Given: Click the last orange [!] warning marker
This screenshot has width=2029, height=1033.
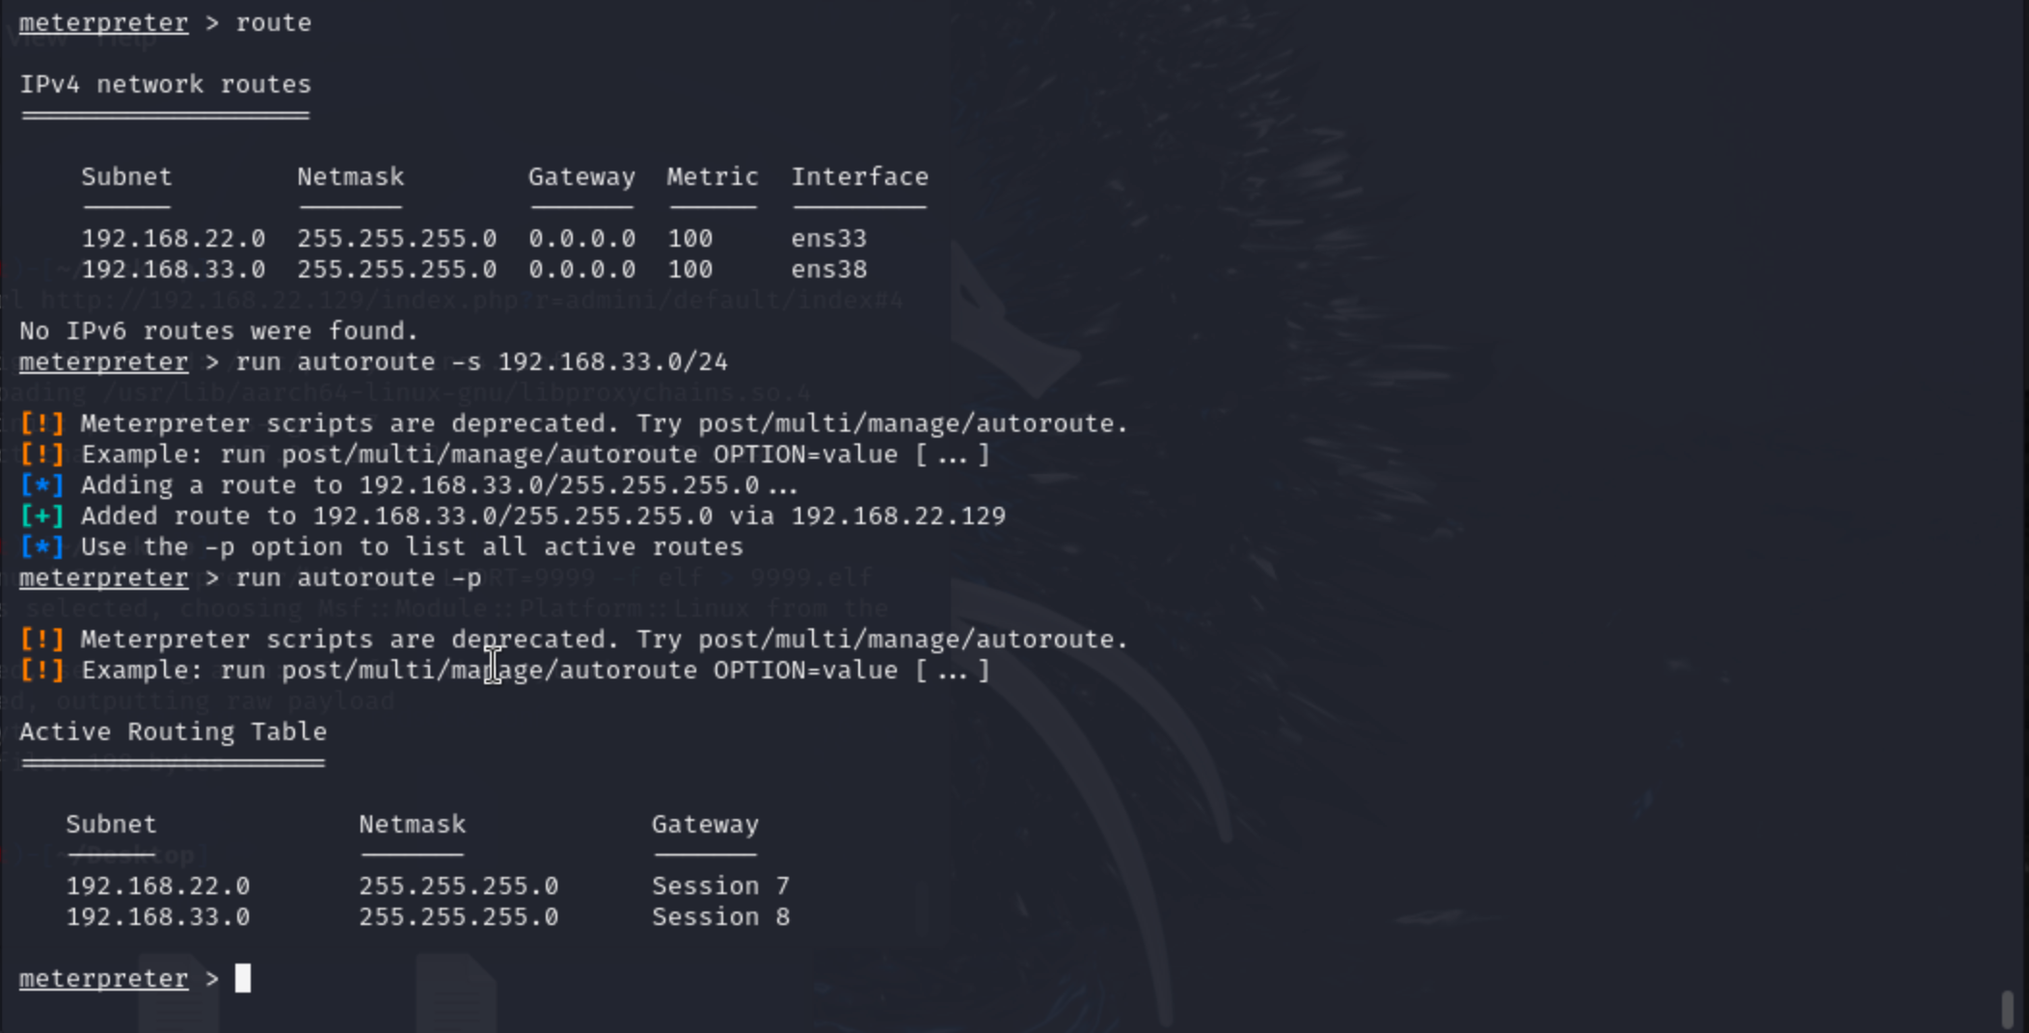Looking at the screenshot, I should 41,670.
